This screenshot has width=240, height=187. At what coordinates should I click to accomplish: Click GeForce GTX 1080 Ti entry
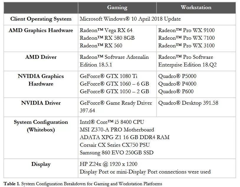tap(109, 76)
